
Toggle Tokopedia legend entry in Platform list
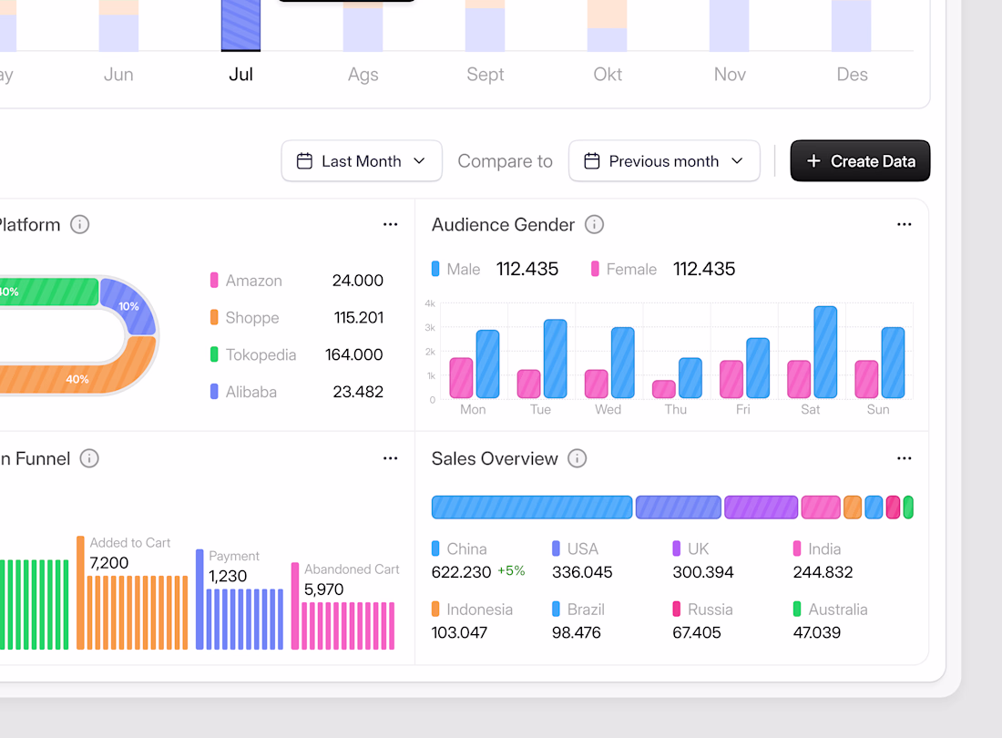(x=254, y=354)
